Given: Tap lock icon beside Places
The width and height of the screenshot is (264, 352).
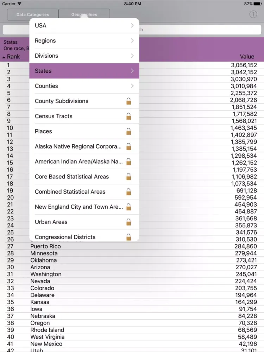Looking at the screenshot, I should 128,131.
